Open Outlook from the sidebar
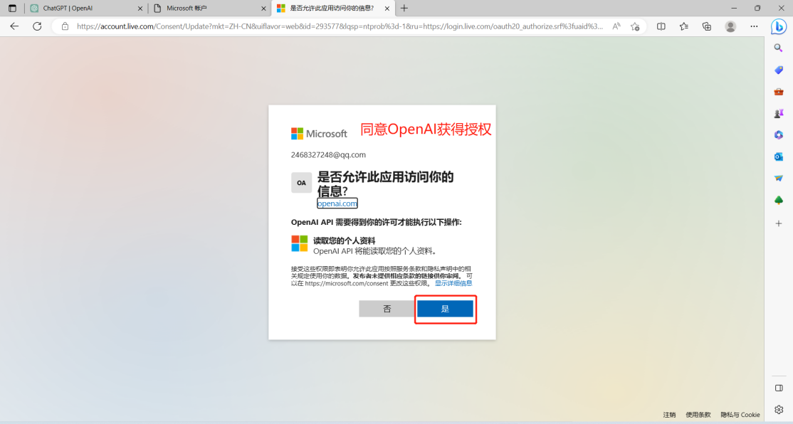Image resolution: width=793 pixels, height=424 pixels. coord(778,156)
